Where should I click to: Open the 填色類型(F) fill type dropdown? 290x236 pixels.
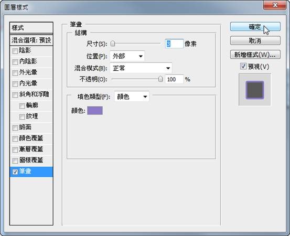[132, 96]
